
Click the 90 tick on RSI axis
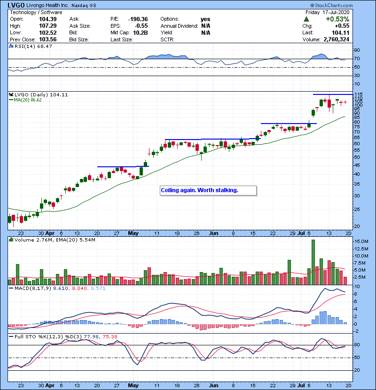coord(357,50)
